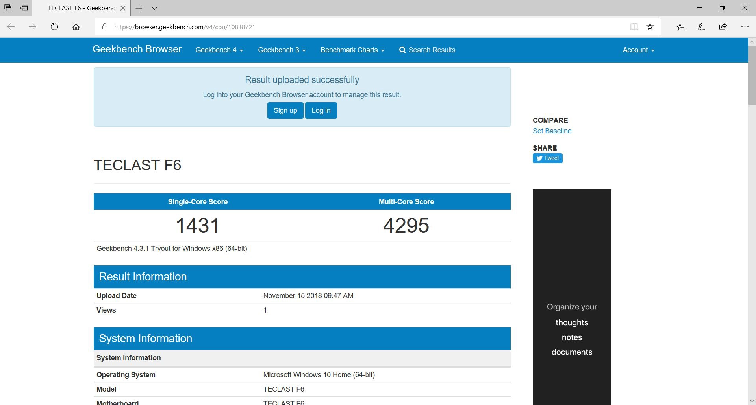Click the Geekbench Browser logo link
The width and height of the screenshot is (756, 405).
coord(137,49)
